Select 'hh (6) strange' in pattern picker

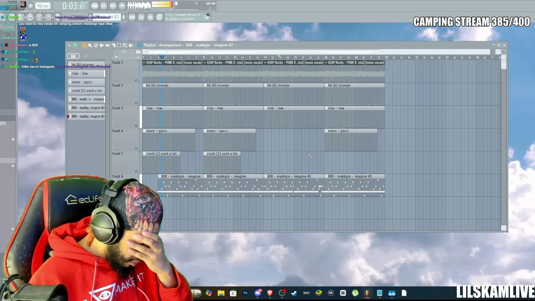coord(86,65)
